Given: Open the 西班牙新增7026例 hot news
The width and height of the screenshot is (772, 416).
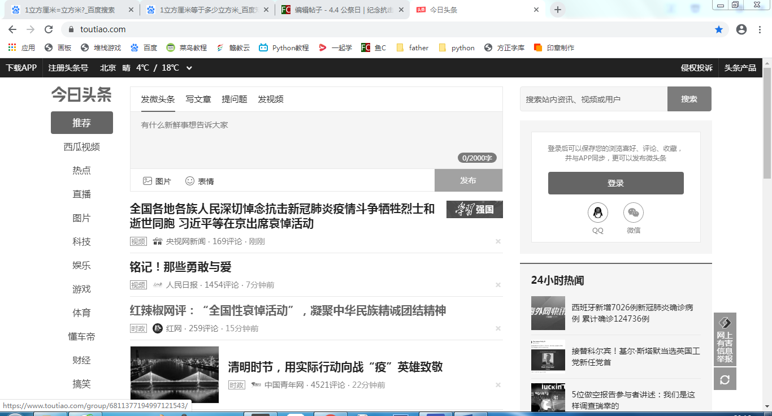Looking at the screenshot, I should pyautogui.click(x=632, y=313).
